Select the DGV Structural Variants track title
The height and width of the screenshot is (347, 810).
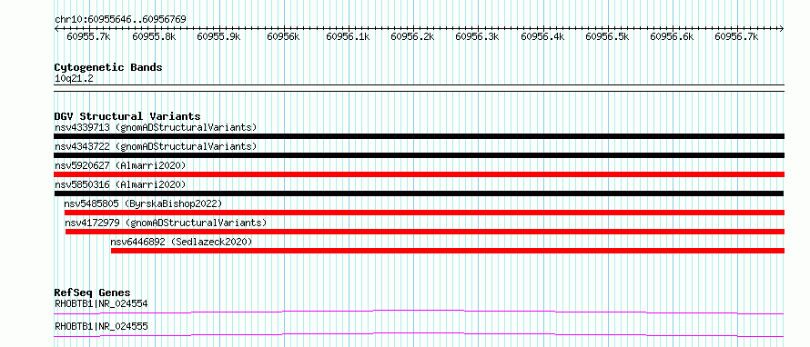127,116
